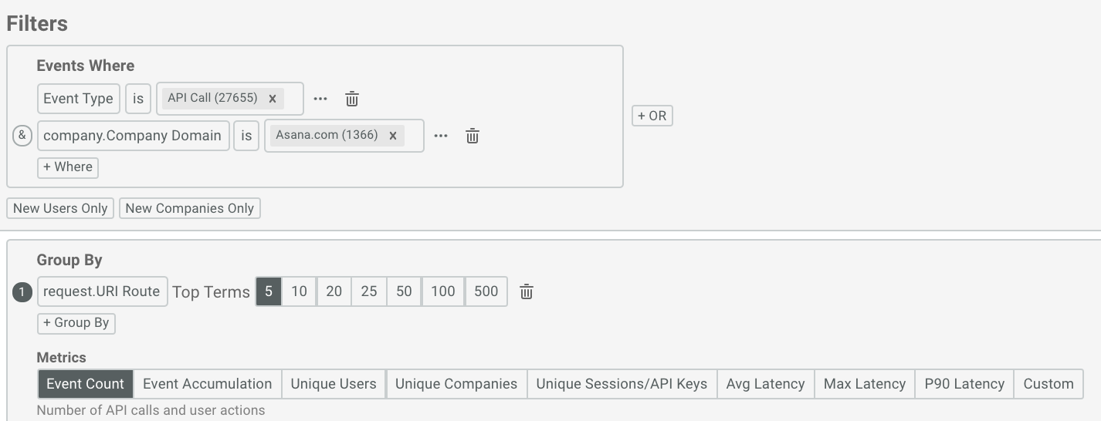
Task: Remove the Asana.com (1366) tag
Action: click(x=392, y=135)
